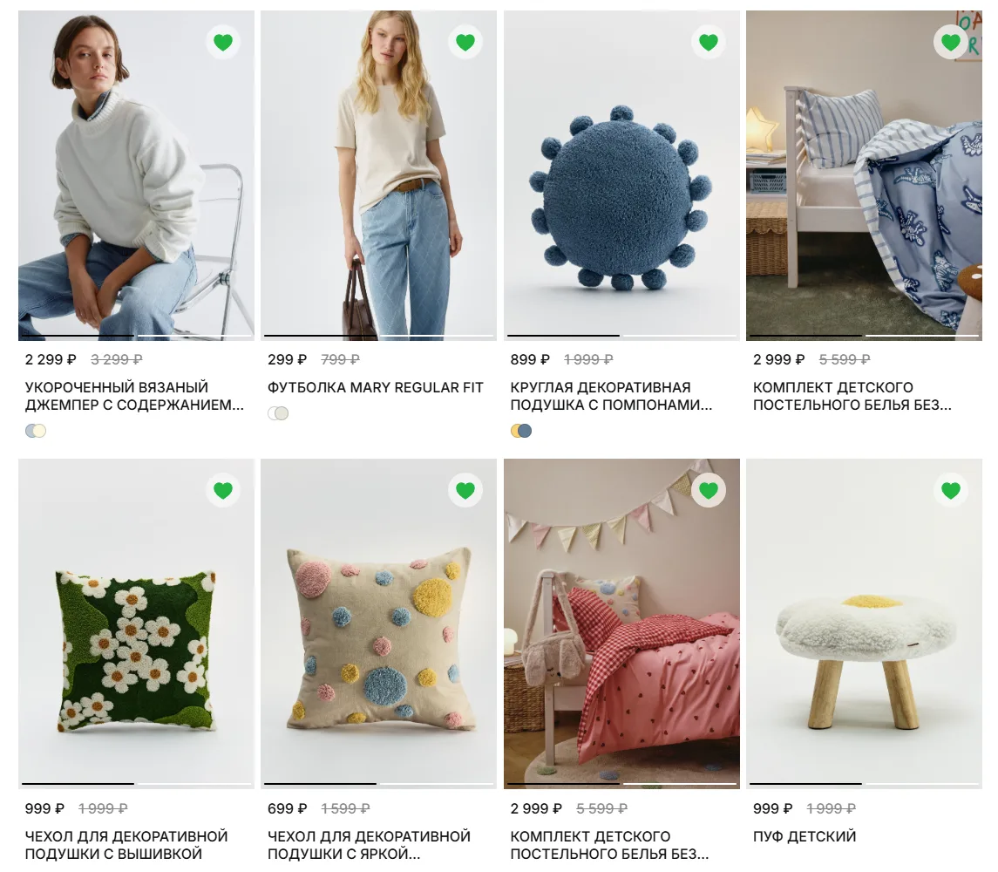
Task: Open ЧЕХОЛ ДЛЯ ДЕКОРАТИВНОЙ ПОДУШКИ С ВЫШИВКОЙ
Action: click(126, 845)
